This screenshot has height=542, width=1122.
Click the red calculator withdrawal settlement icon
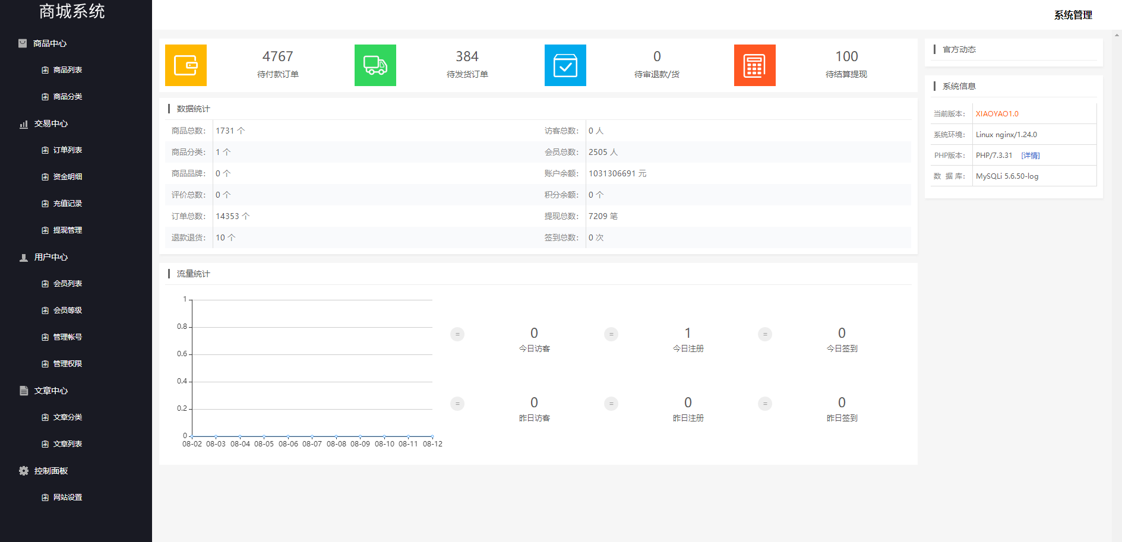(754, 65)
